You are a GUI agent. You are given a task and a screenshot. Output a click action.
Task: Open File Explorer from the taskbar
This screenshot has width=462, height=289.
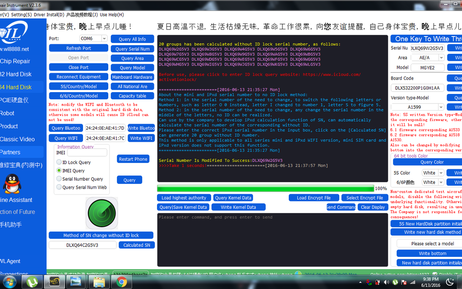(x=99, y=282)
